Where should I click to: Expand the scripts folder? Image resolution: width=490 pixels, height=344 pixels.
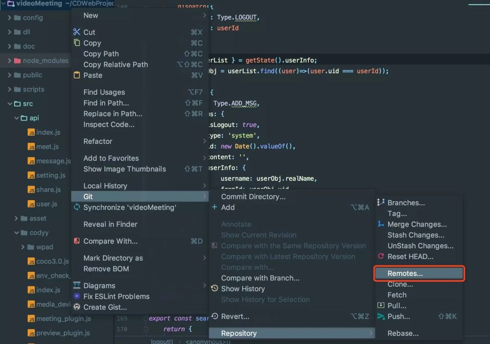tap(10, 89)
